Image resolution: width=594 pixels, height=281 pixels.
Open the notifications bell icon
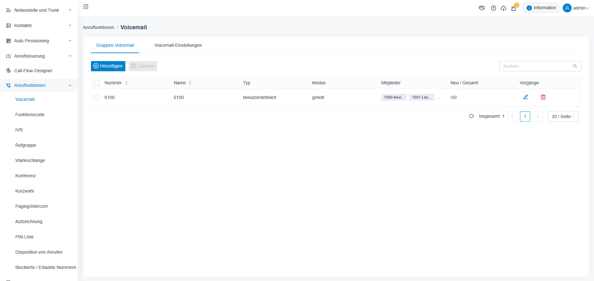[x=514, y=8]
